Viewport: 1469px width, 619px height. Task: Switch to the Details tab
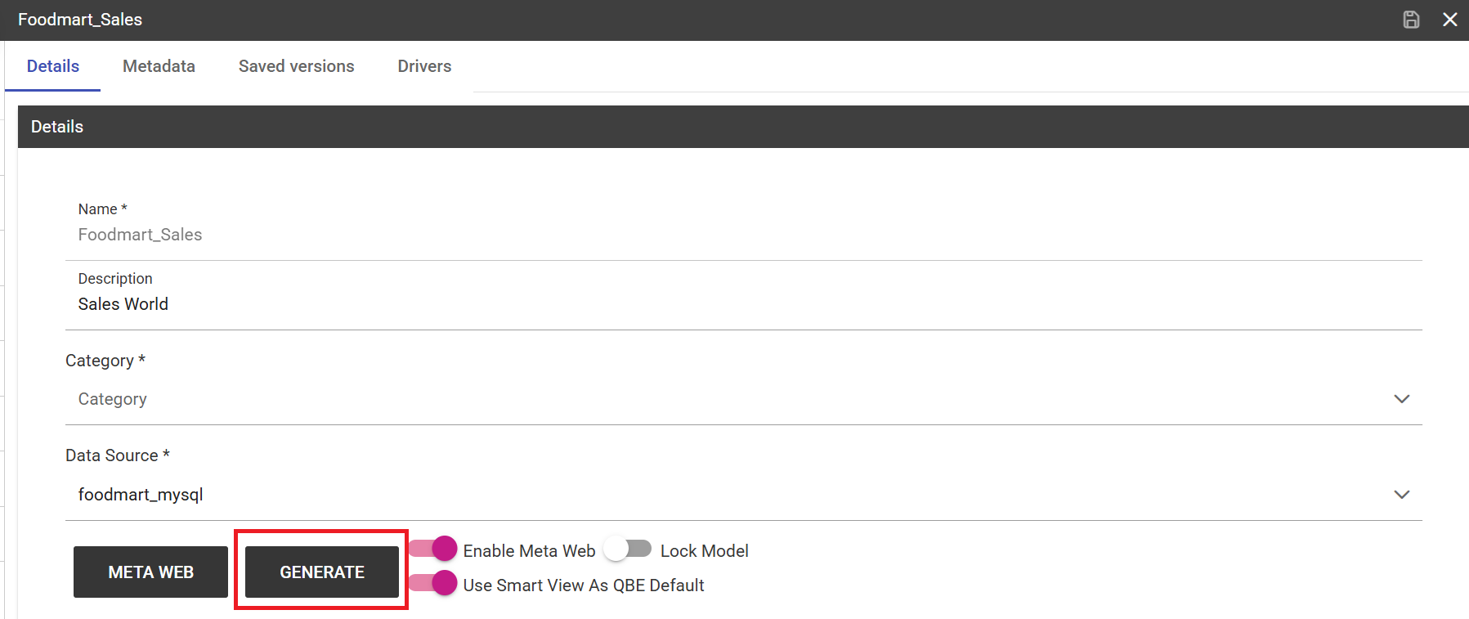point(53,66)
